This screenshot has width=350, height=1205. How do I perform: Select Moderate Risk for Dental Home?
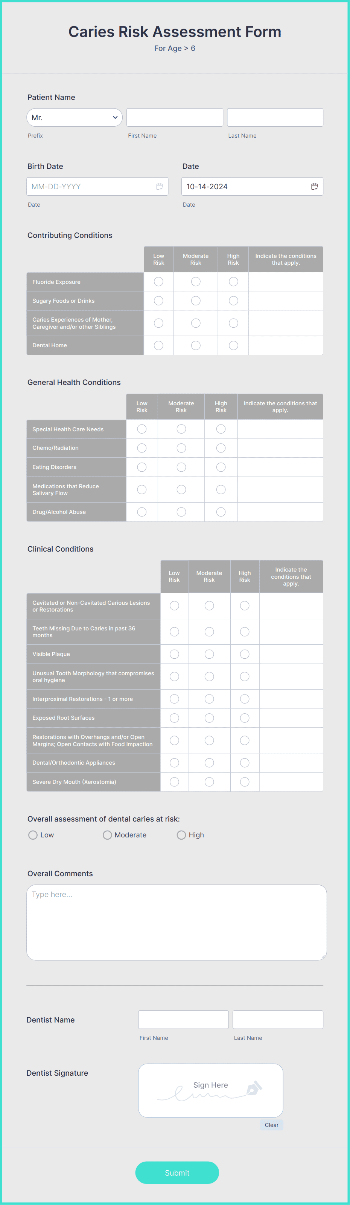tap(196, 345)
